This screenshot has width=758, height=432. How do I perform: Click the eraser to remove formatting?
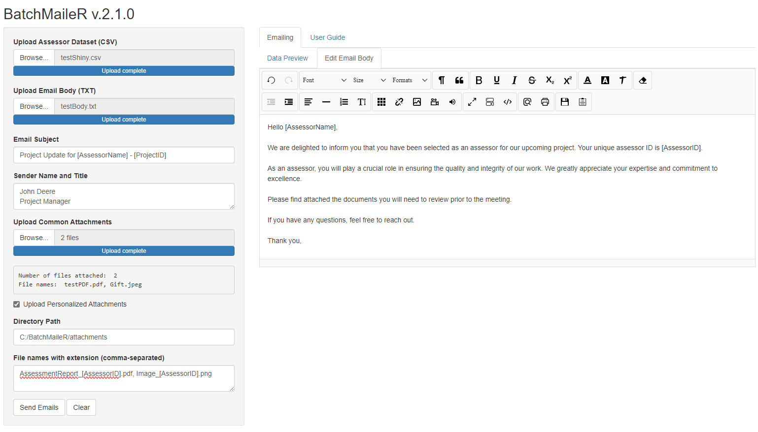[643, 80]
